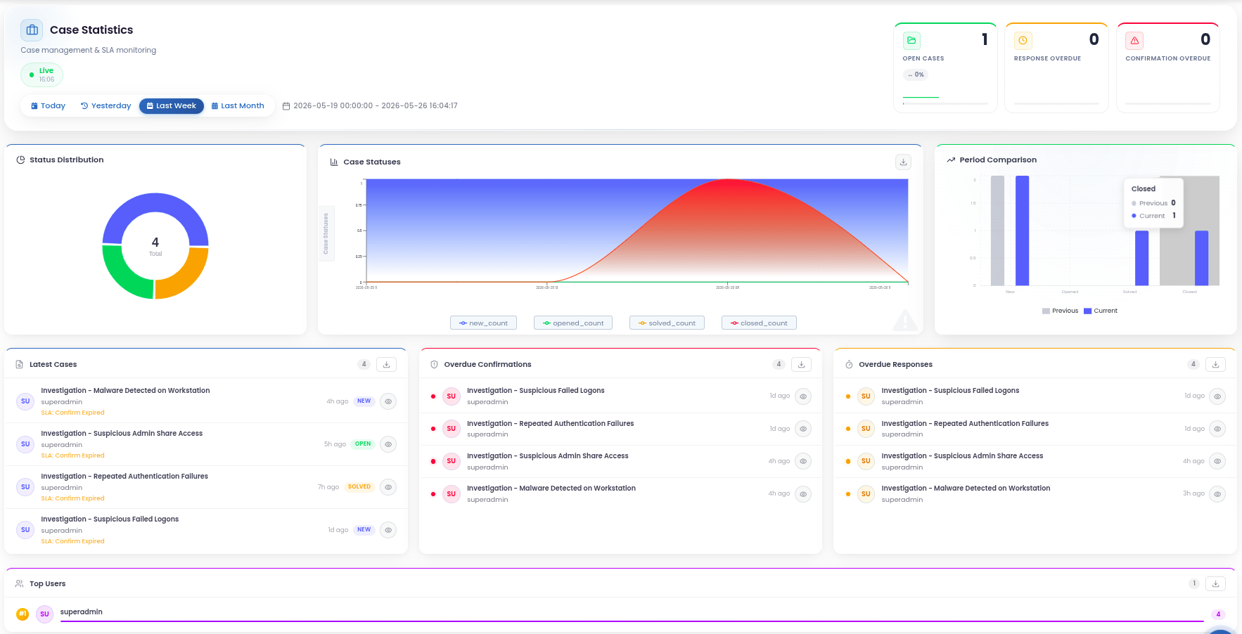Image resolution: width=1242 pixels, height=634 pixels.
Task: View Malware Detected in Overdue Responses
Action: pyautogui.click(x=1217, y=494)
